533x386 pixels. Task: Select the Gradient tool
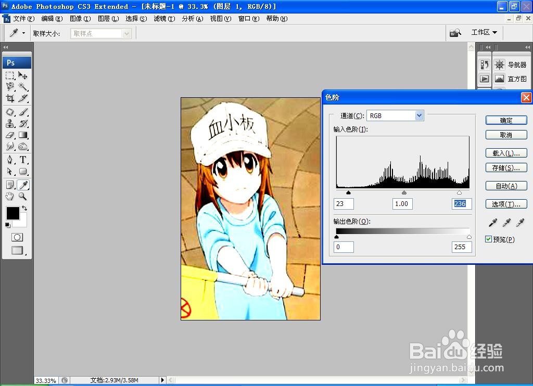click(23, 135)
